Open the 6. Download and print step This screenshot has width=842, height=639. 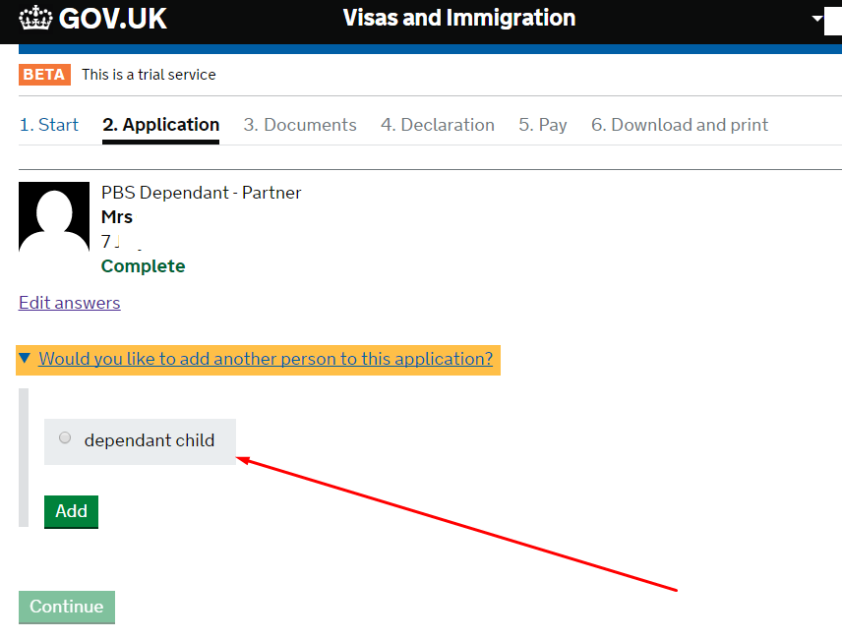680,125
